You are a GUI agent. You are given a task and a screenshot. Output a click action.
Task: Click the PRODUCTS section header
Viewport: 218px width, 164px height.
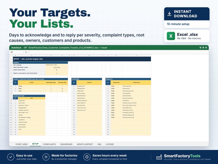pos(128,79)
